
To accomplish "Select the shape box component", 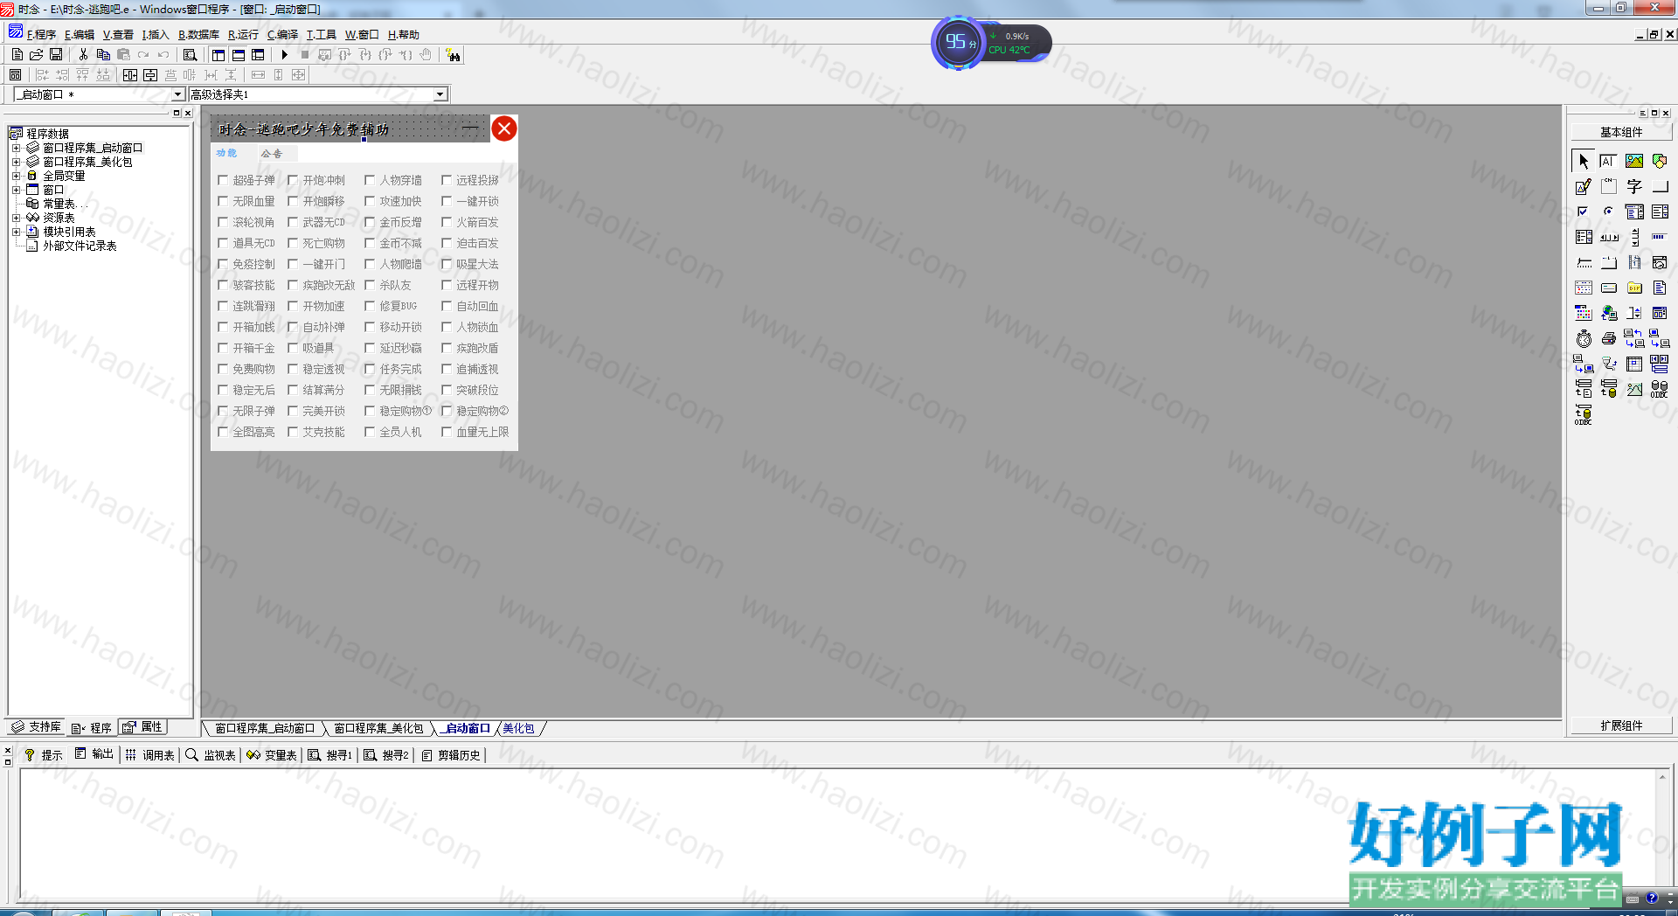I will (1659, 161).
